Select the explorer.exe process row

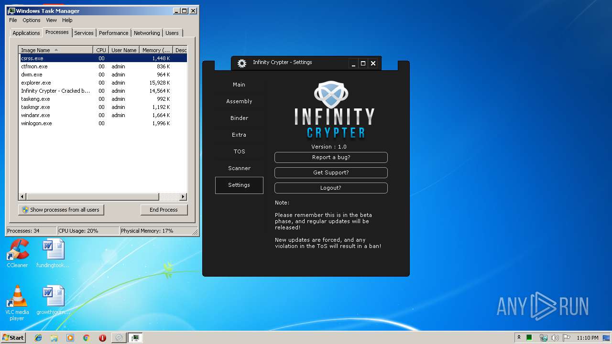(103, 83)
